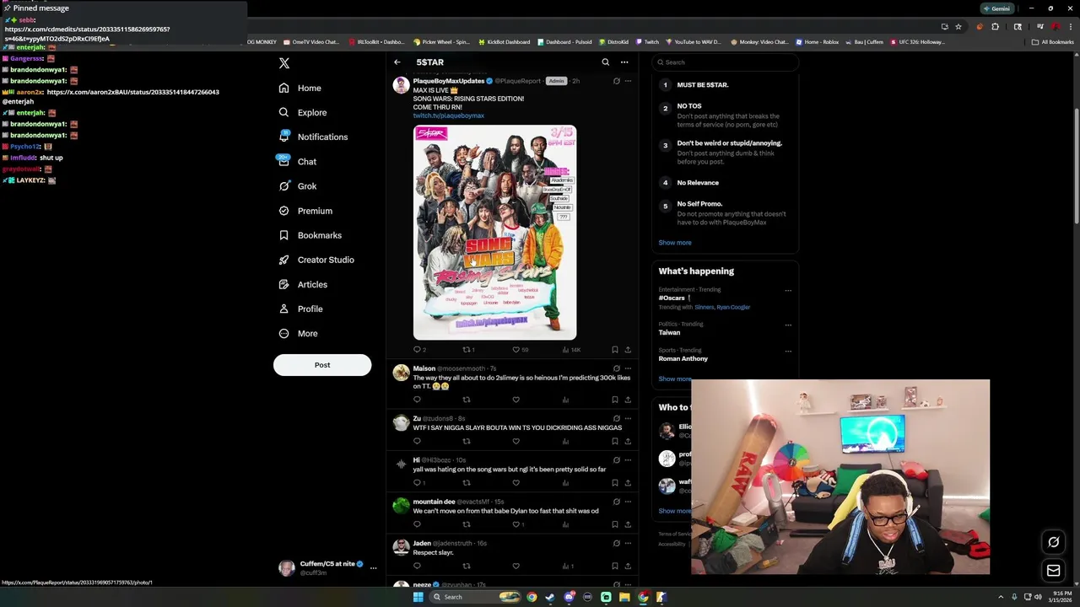Open the Grok floating button
Image resolution: width=1080 pixels, height=607 pixels.
coord(1053,542)
